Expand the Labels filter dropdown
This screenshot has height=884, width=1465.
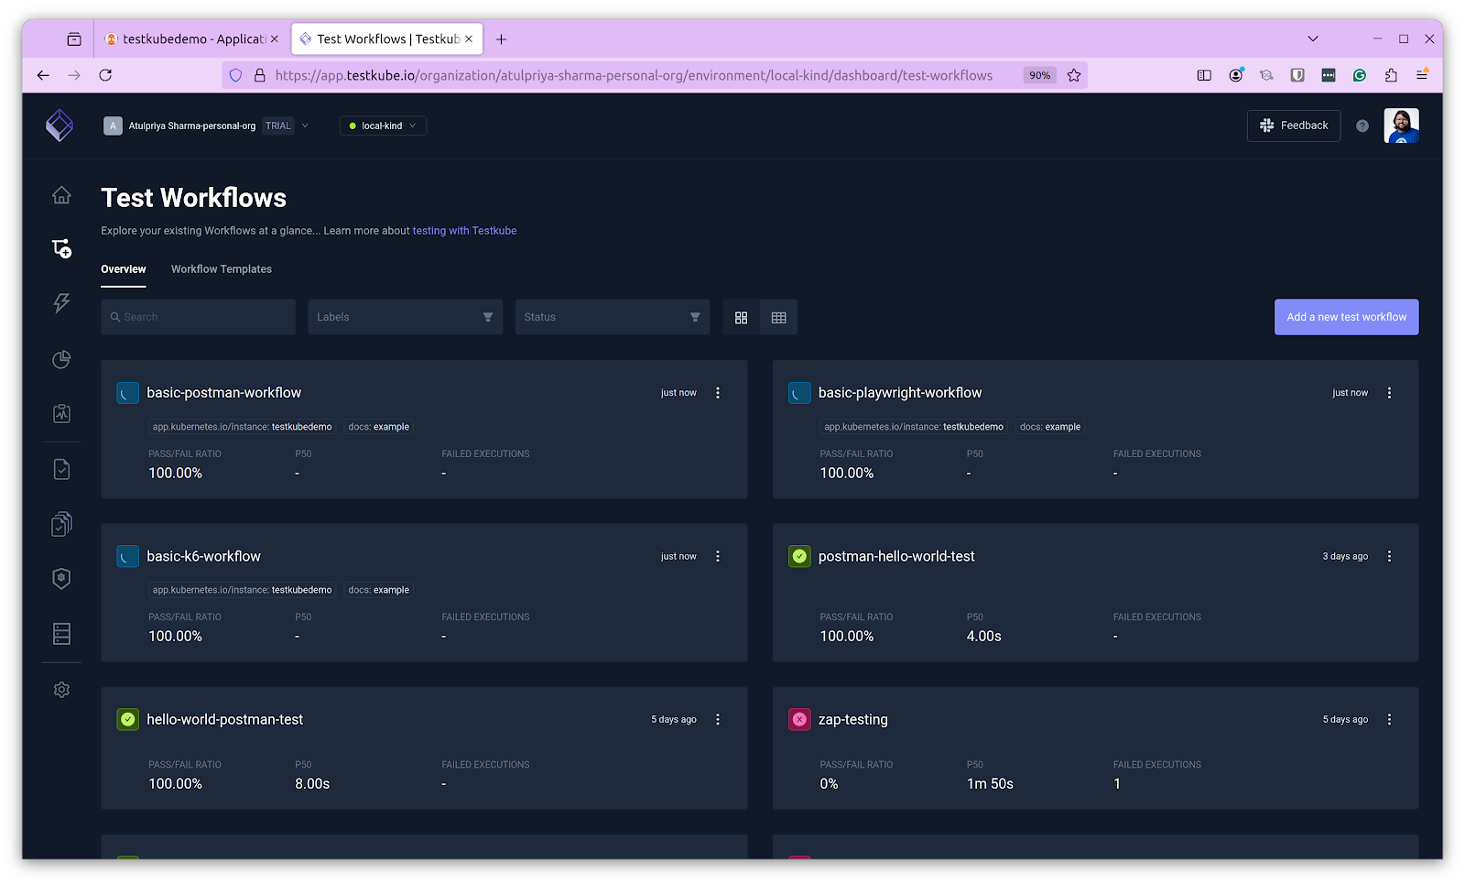(405, 317)
